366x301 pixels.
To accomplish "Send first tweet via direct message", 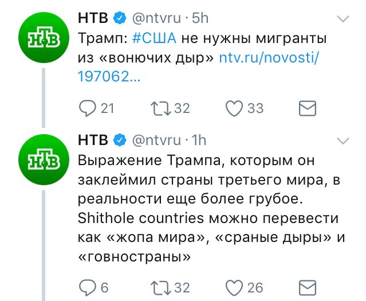I will [309, 108].
